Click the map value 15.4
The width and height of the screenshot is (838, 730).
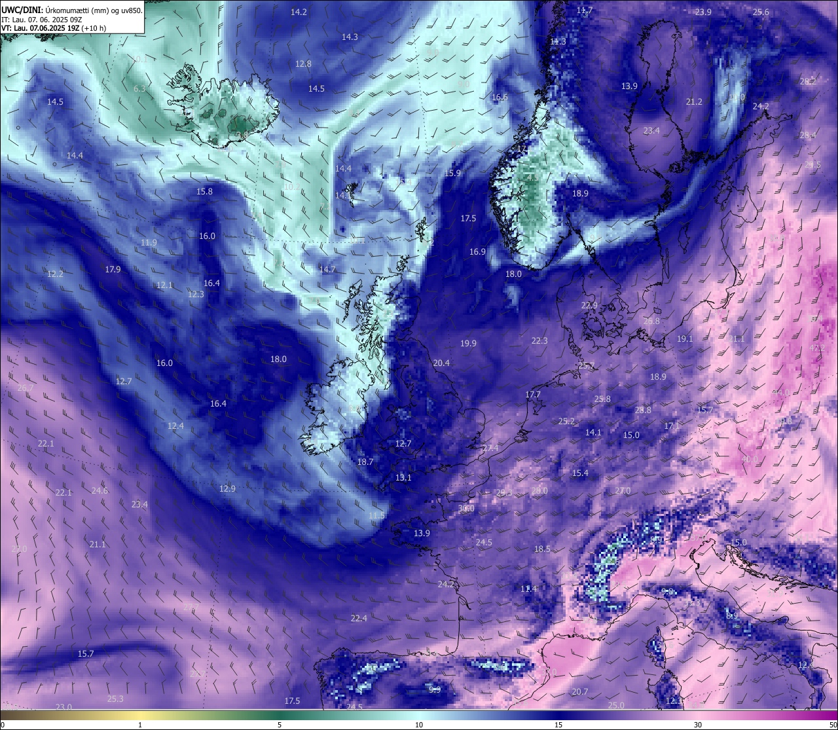(x=580, y=473)
